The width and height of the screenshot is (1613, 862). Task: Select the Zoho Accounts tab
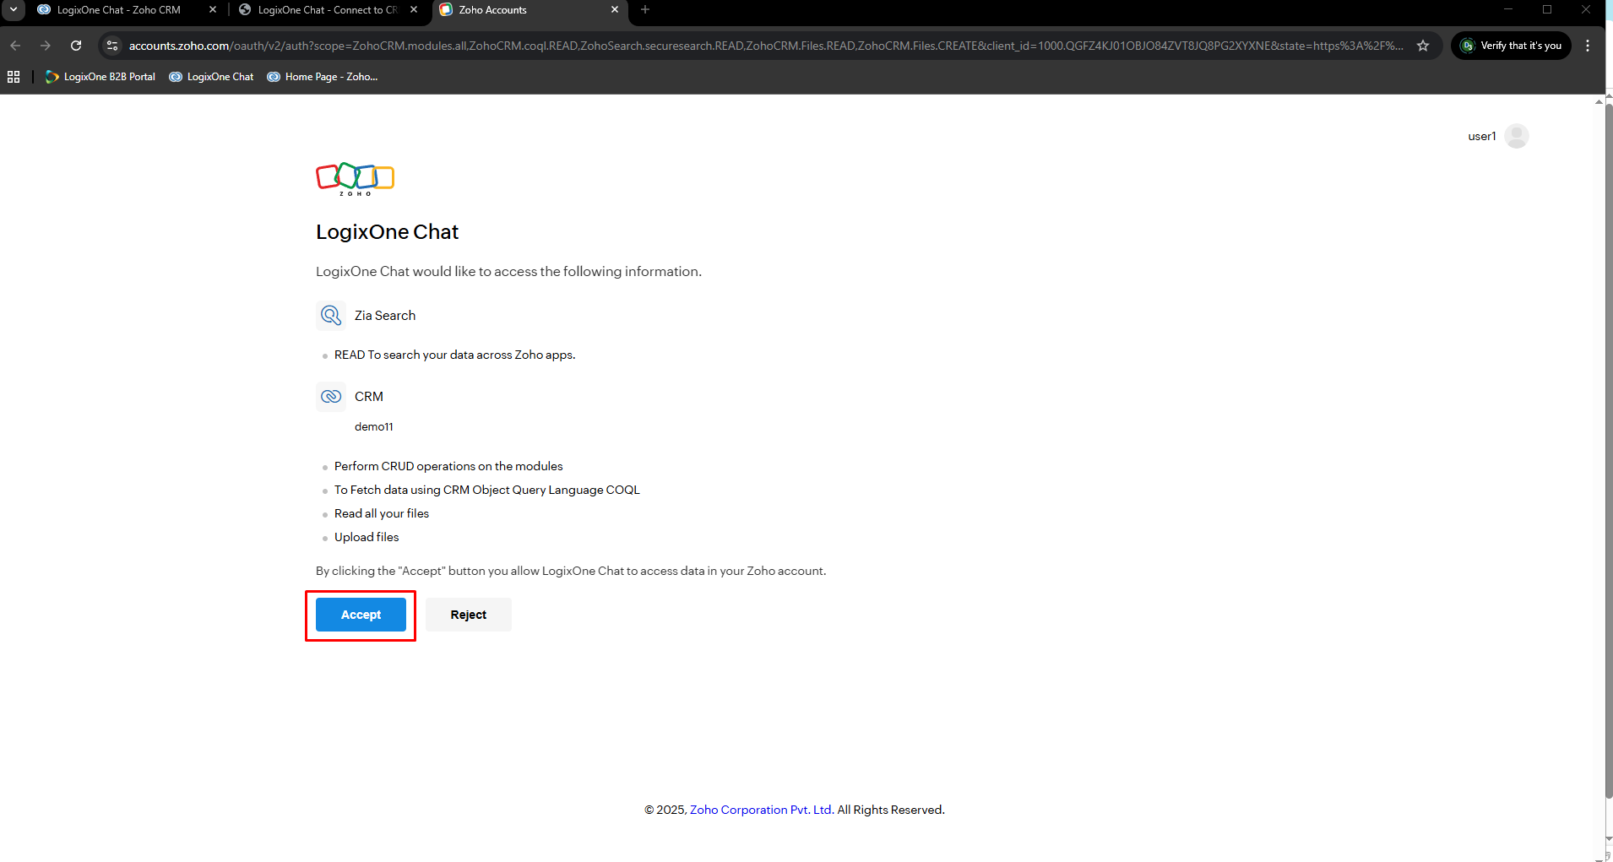(492, 10)
